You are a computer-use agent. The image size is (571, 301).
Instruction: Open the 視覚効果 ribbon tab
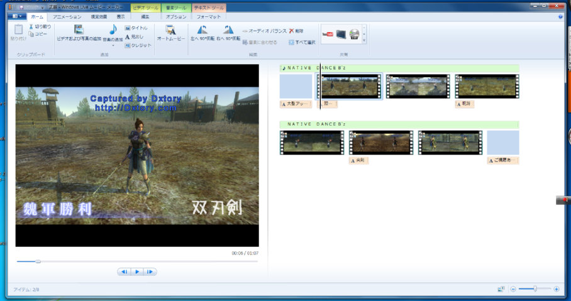pos(99,17)
